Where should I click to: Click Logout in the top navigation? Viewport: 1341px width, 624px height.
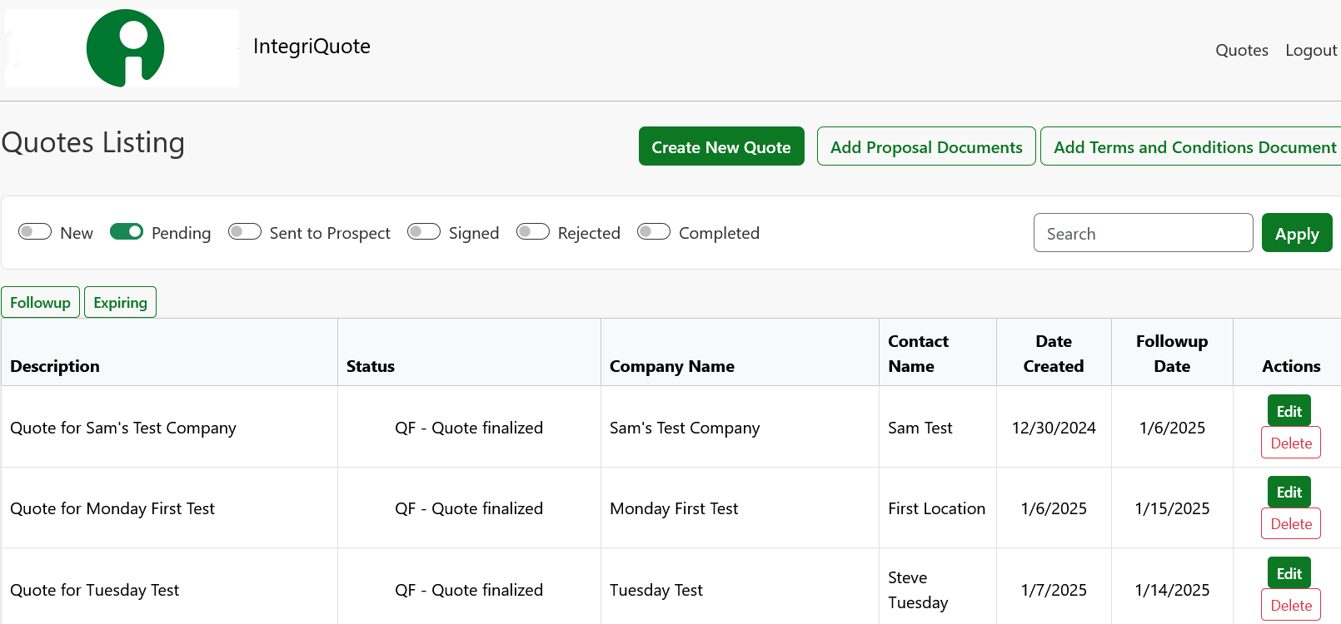point(1310,51)
